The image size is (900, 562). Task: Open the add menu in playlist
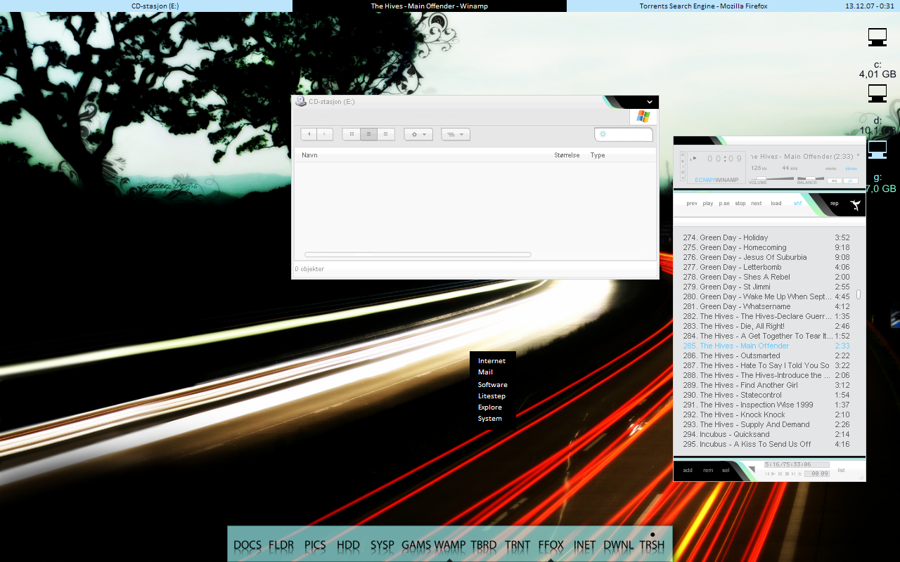688,470
